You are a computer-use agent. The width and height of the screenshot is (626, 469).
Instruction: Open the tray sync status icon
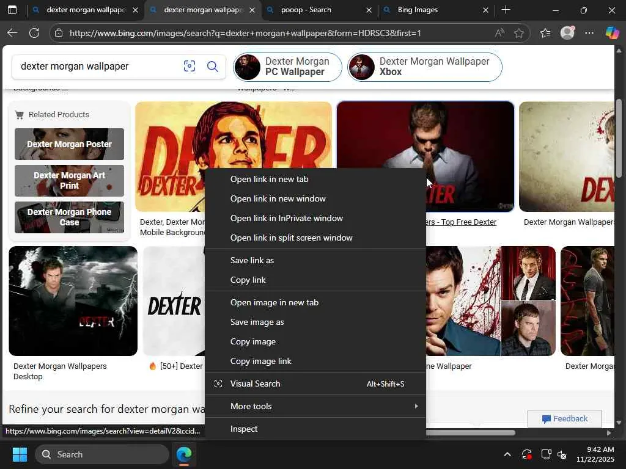[526, 454]
